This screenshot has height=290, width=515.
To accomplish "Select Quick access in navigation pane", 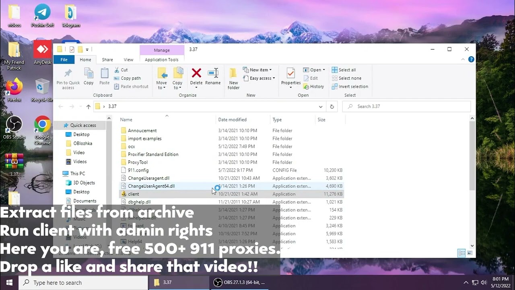I will [x=83, y=125].
